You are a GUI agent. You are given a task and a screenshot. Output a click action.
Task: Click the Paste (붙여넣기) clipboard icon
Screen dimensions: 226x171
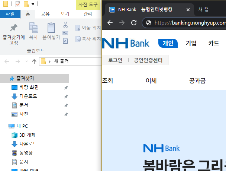tap(51, 28)
